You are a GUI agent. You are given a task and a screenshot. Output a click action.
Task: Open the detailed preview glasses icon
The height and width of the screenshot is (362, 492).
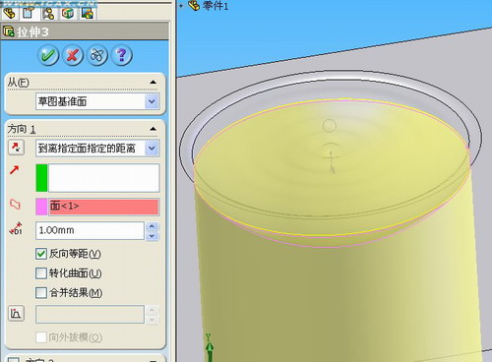tap(97, 55)
